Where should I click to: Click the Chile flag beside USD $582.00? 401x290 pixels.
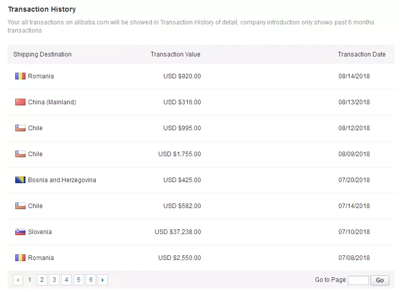pyautogui.click(x=20, y=206)
